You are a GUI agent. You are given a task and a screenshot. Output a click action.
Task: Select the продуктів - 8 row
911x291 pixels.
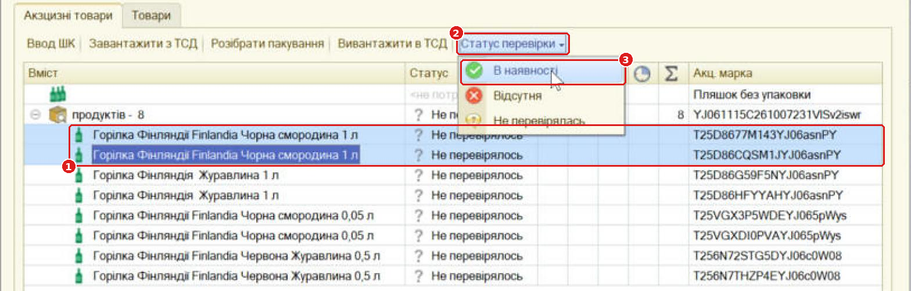453,115
